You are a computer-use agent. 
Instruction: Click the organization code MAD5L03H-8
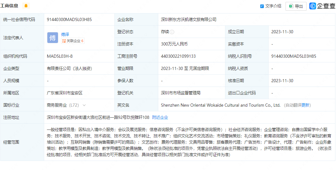(60, 56)
